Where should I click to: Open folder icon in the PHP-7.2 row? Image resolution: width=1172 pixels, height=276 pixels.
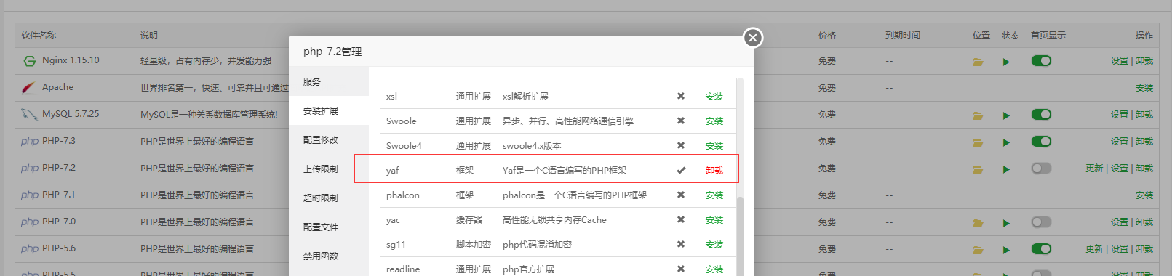point(978,169)
